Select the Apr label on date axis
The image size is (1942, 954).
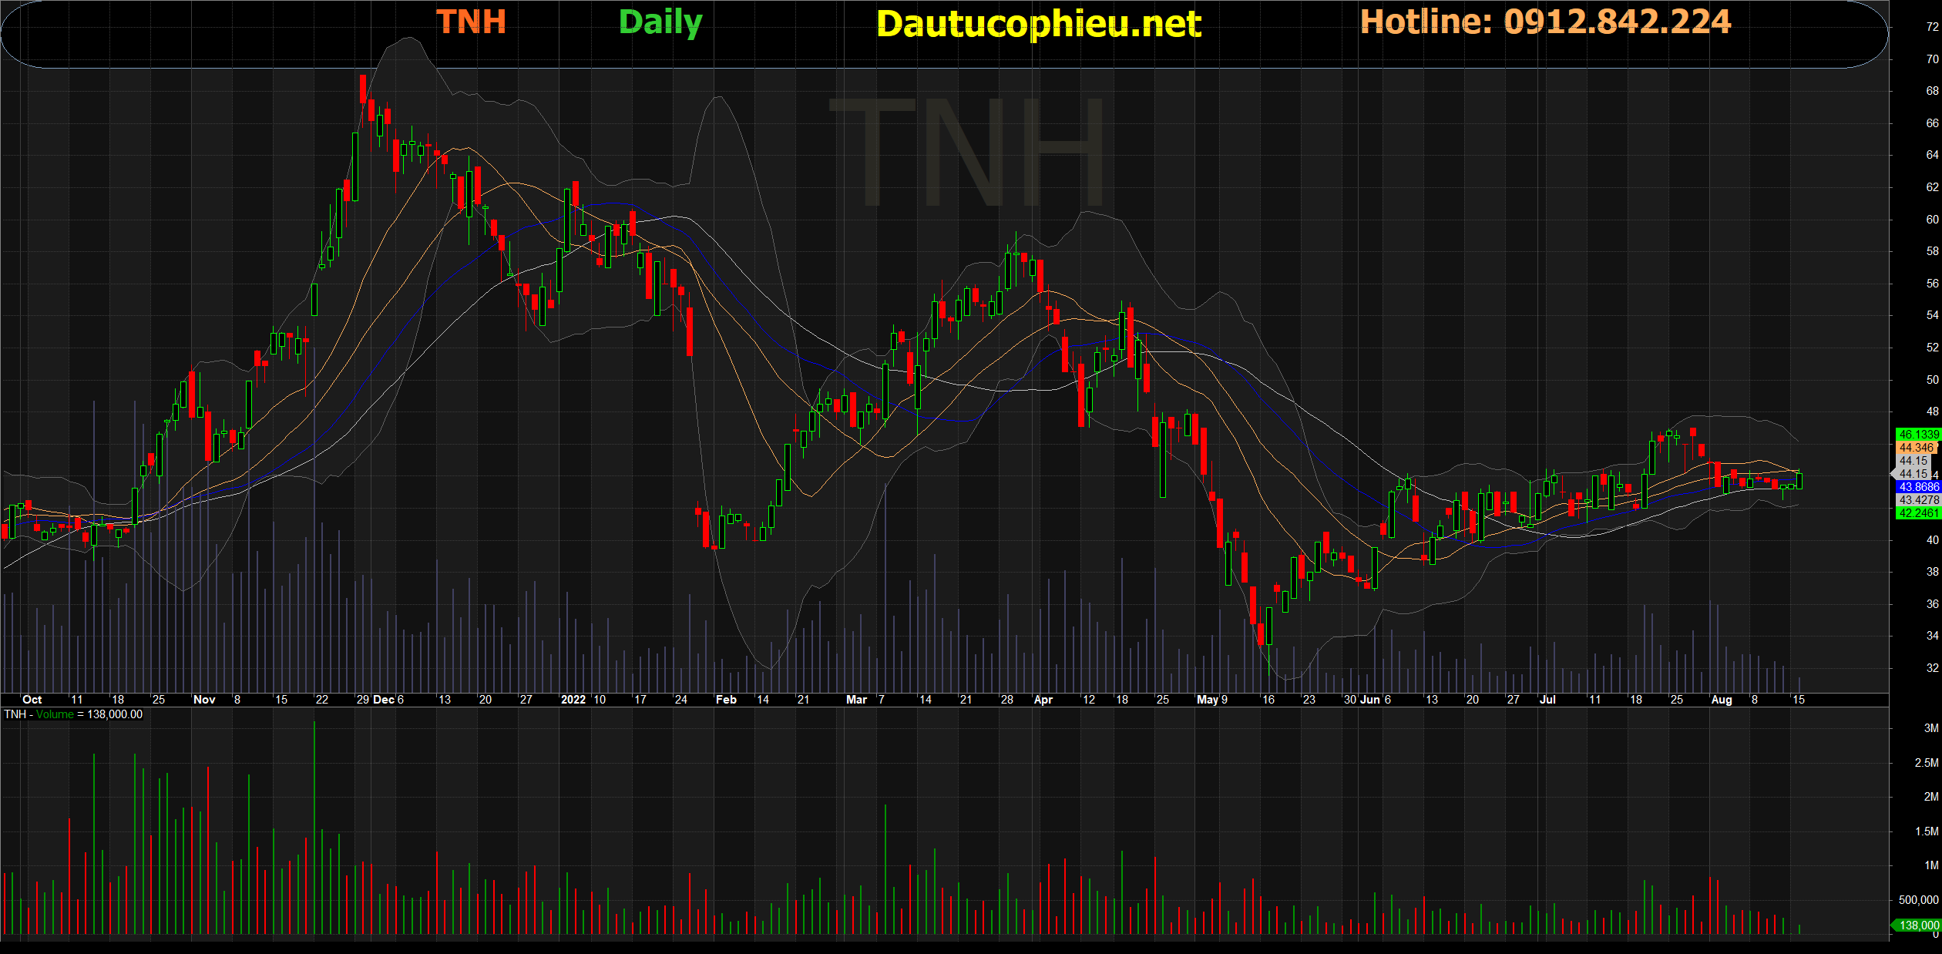tap(1043, 700)
